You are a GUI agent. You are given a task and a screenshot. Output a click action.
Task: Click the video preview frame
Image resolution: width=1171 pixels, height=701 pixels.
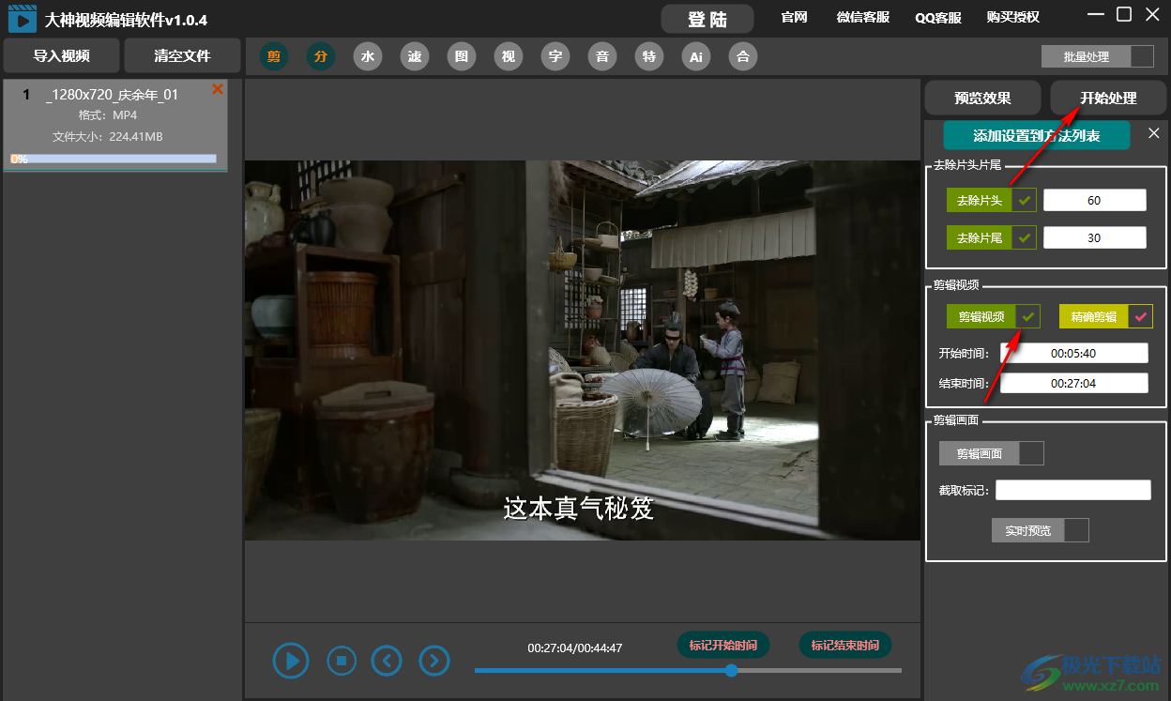(583, 350)
